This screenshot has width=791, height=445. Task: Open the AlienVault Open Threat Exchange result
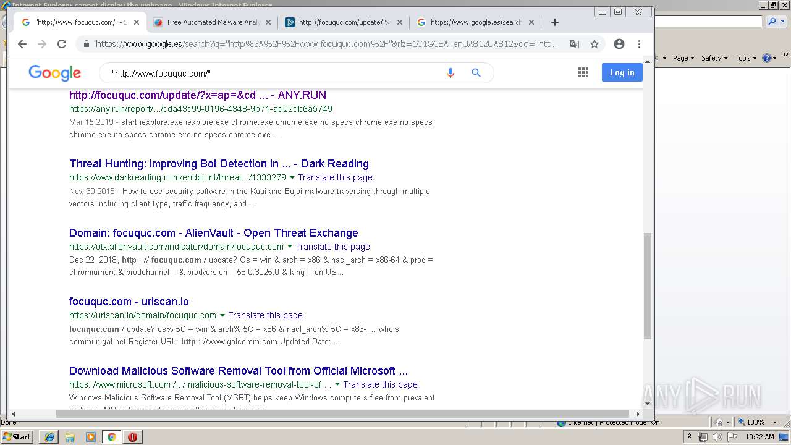point(214,233)
